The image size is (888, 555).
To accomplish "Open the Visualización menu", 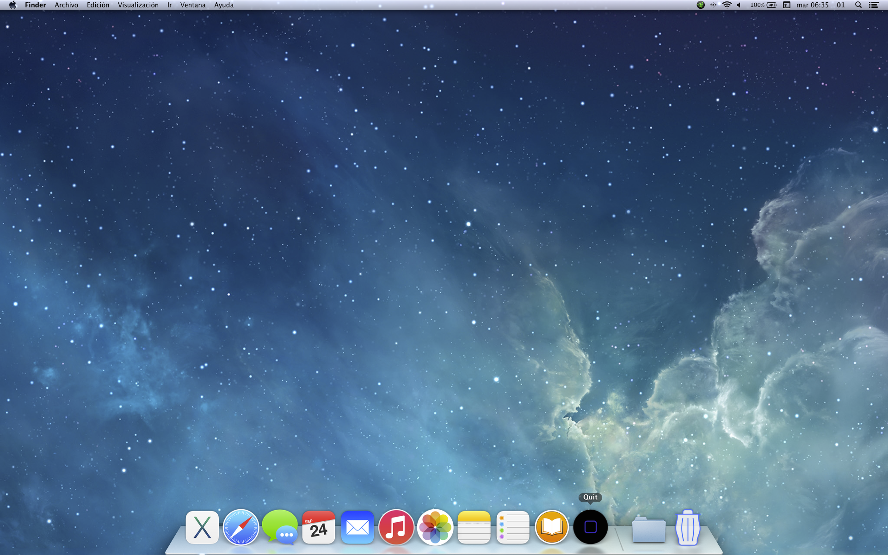I will point(138,5).
